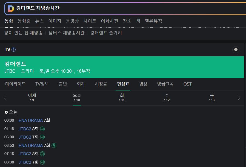This screenshot has height=167, width=246.
Task: Open the 멜론뮤직 tab
Action: pyautogui.click(x=153, y=21)
